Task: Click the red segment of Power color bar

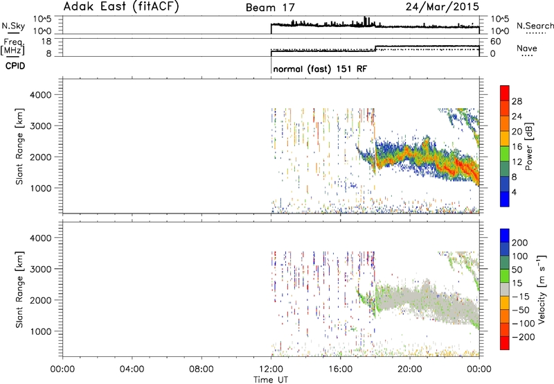Action: pyautogui.click(x=505, y=93)
